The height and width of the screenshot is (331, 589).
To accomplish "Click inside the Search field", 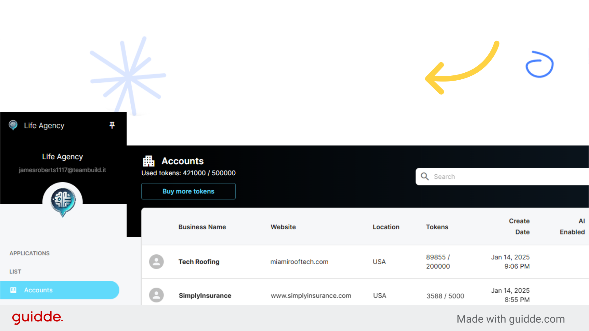I will (x=475, y=176).
